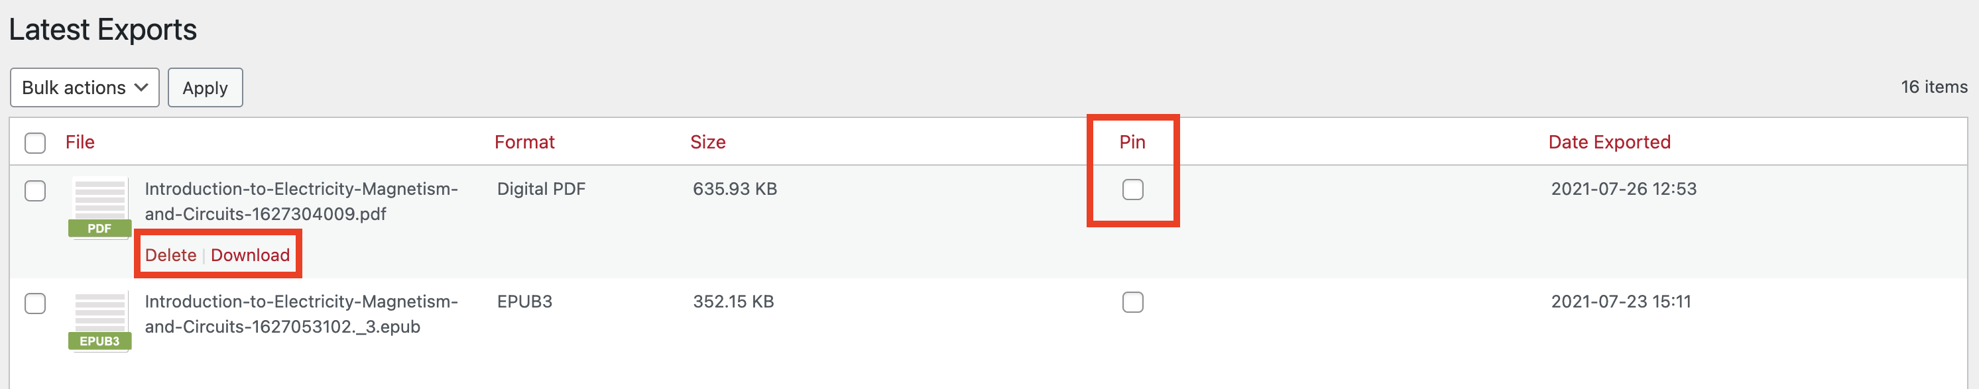
Task: Click the EPUB3 file type icon
Action: pyautogui.click(x=100, y=321)
